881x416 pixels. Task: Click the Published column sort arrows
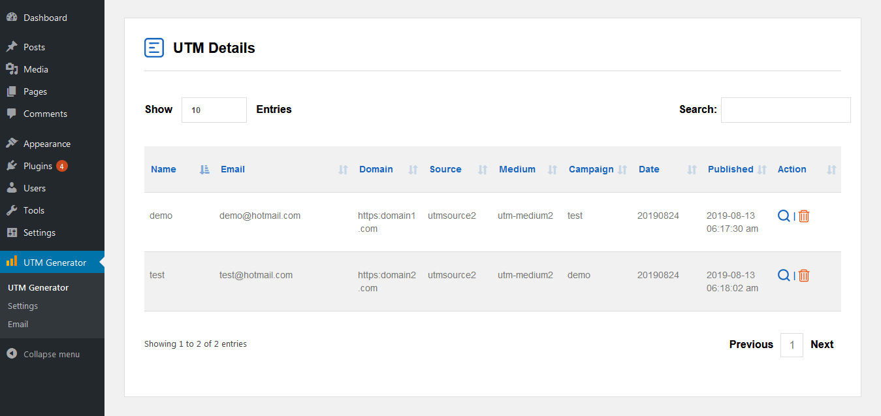pyautogui.click(x=761, y=170)
